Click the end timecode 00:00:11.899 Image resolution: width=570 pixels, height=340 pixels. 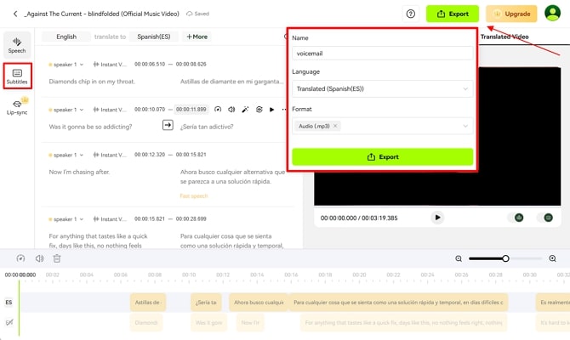(x=191, y=110)
